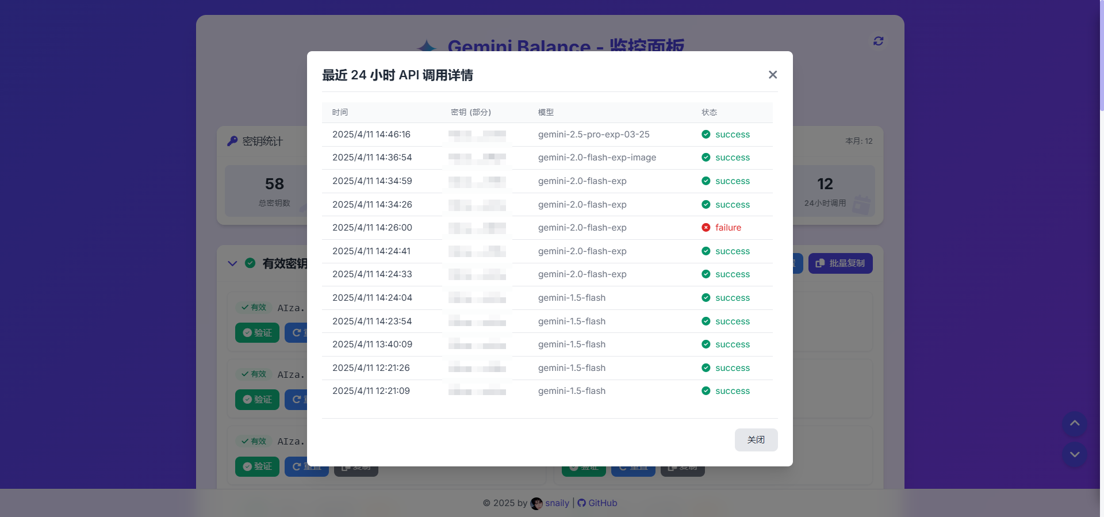Click the first 验证 button on left
This screenshot has height=517, width=1104.
257,333
